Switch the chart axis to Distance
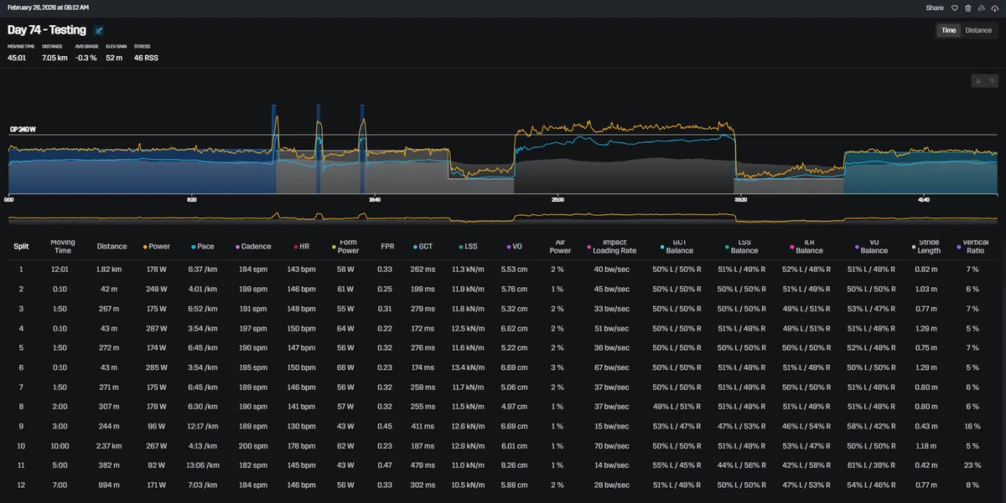 tap(978, 30)
